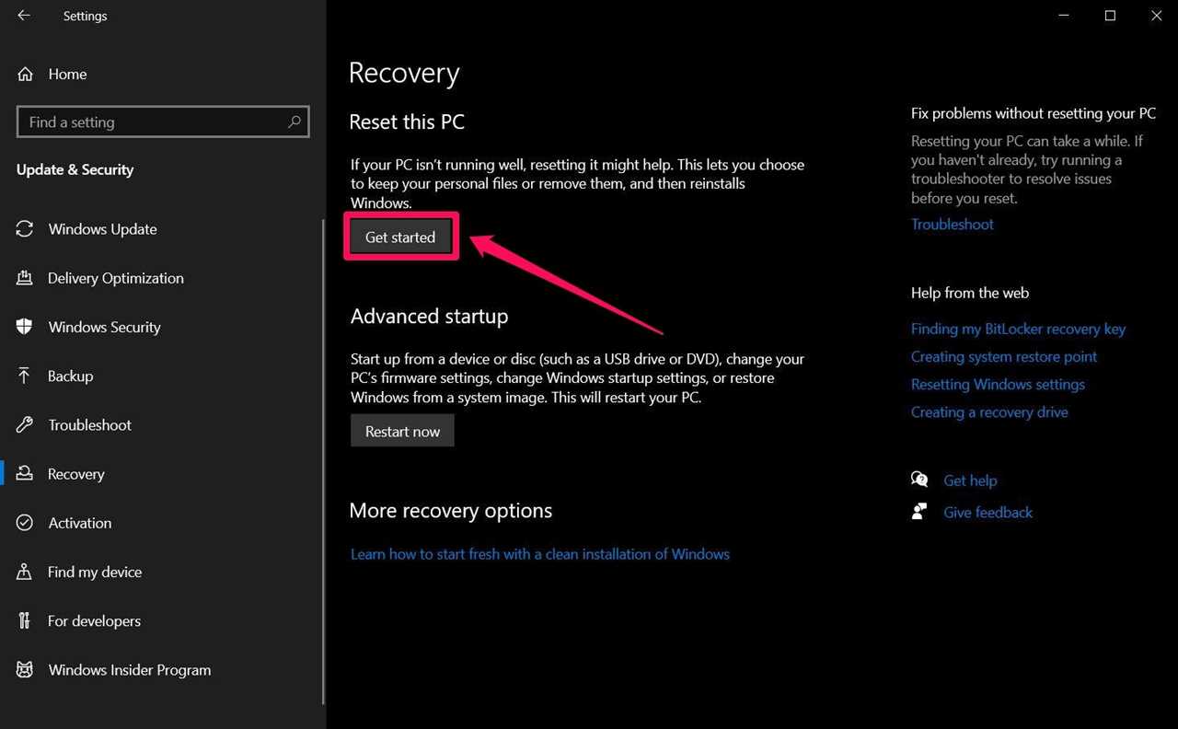Viewport: 1178px width, 729px height.
Task: Open Finding my BitLocker recovery key
Action: 1018,329
